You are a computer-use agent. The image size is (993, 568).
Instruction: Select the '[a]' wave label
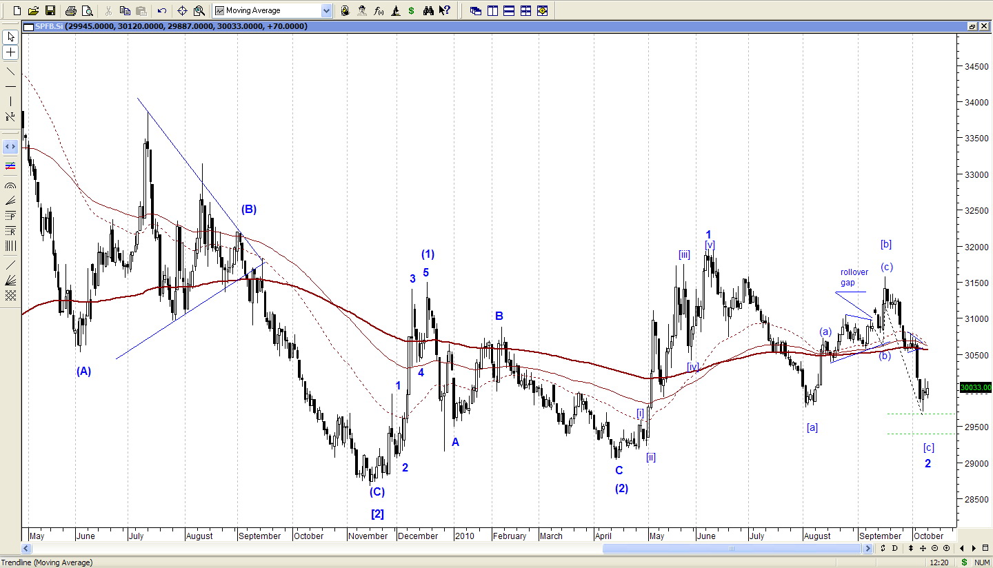[x=812, y=427]
